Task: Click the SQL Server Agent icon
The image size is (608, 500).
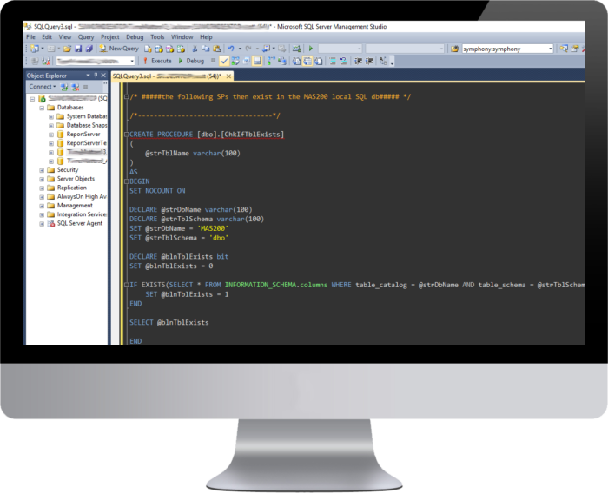Action: click(50, 223)
